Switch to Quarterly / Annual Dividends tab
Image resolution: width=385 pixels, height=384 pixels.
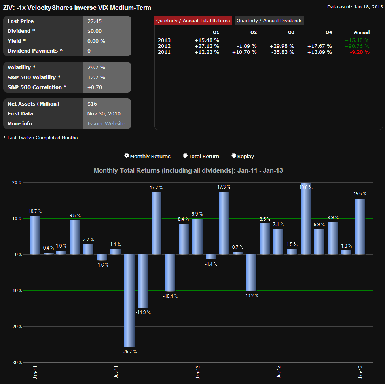coord(269,21)
